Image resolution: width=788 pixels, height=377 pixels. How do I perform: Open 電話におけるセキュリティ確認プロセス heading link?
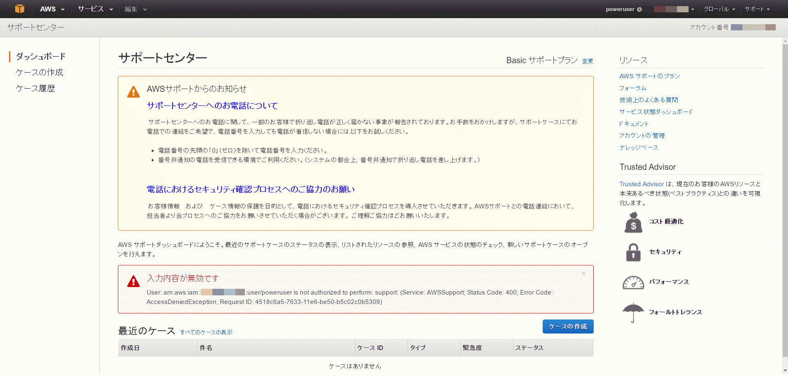coord(251,189)
